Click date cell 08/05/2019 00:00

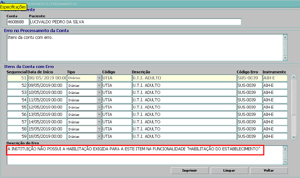pos(47,78)
